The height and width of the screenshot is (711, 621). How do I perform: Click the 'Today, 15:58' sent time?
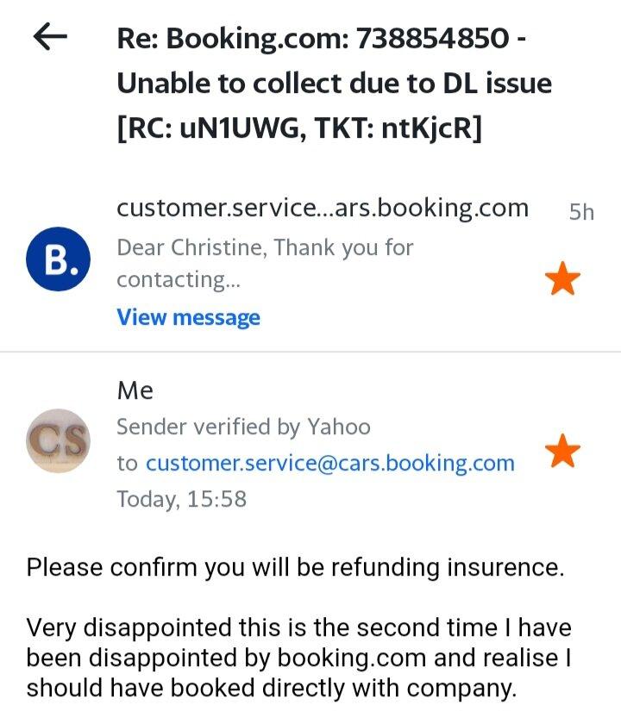(181, 498)
